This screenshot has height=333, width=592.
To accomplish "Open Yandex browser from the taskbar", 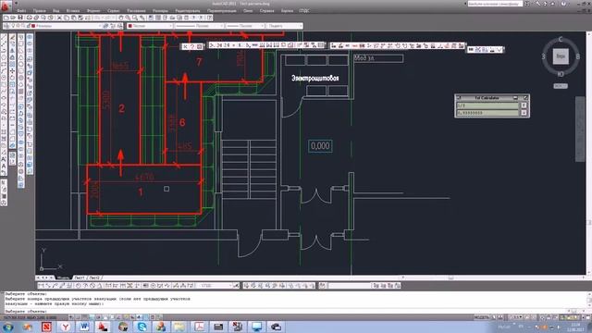I will click(x=66, y=327).
